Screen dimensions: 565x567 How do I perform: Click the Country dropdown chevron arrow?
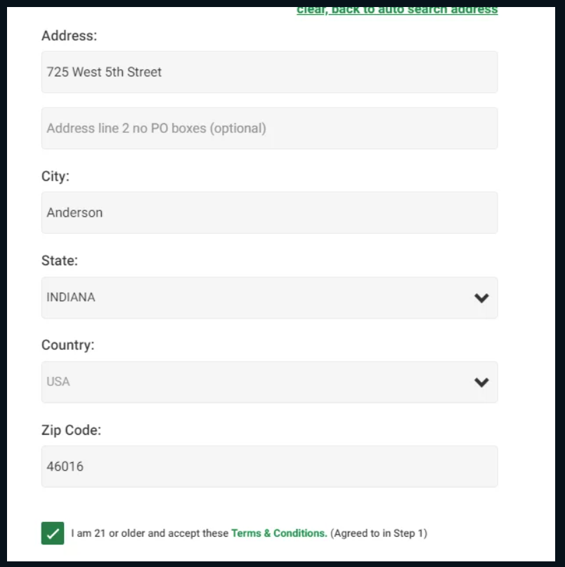(481, 382)
